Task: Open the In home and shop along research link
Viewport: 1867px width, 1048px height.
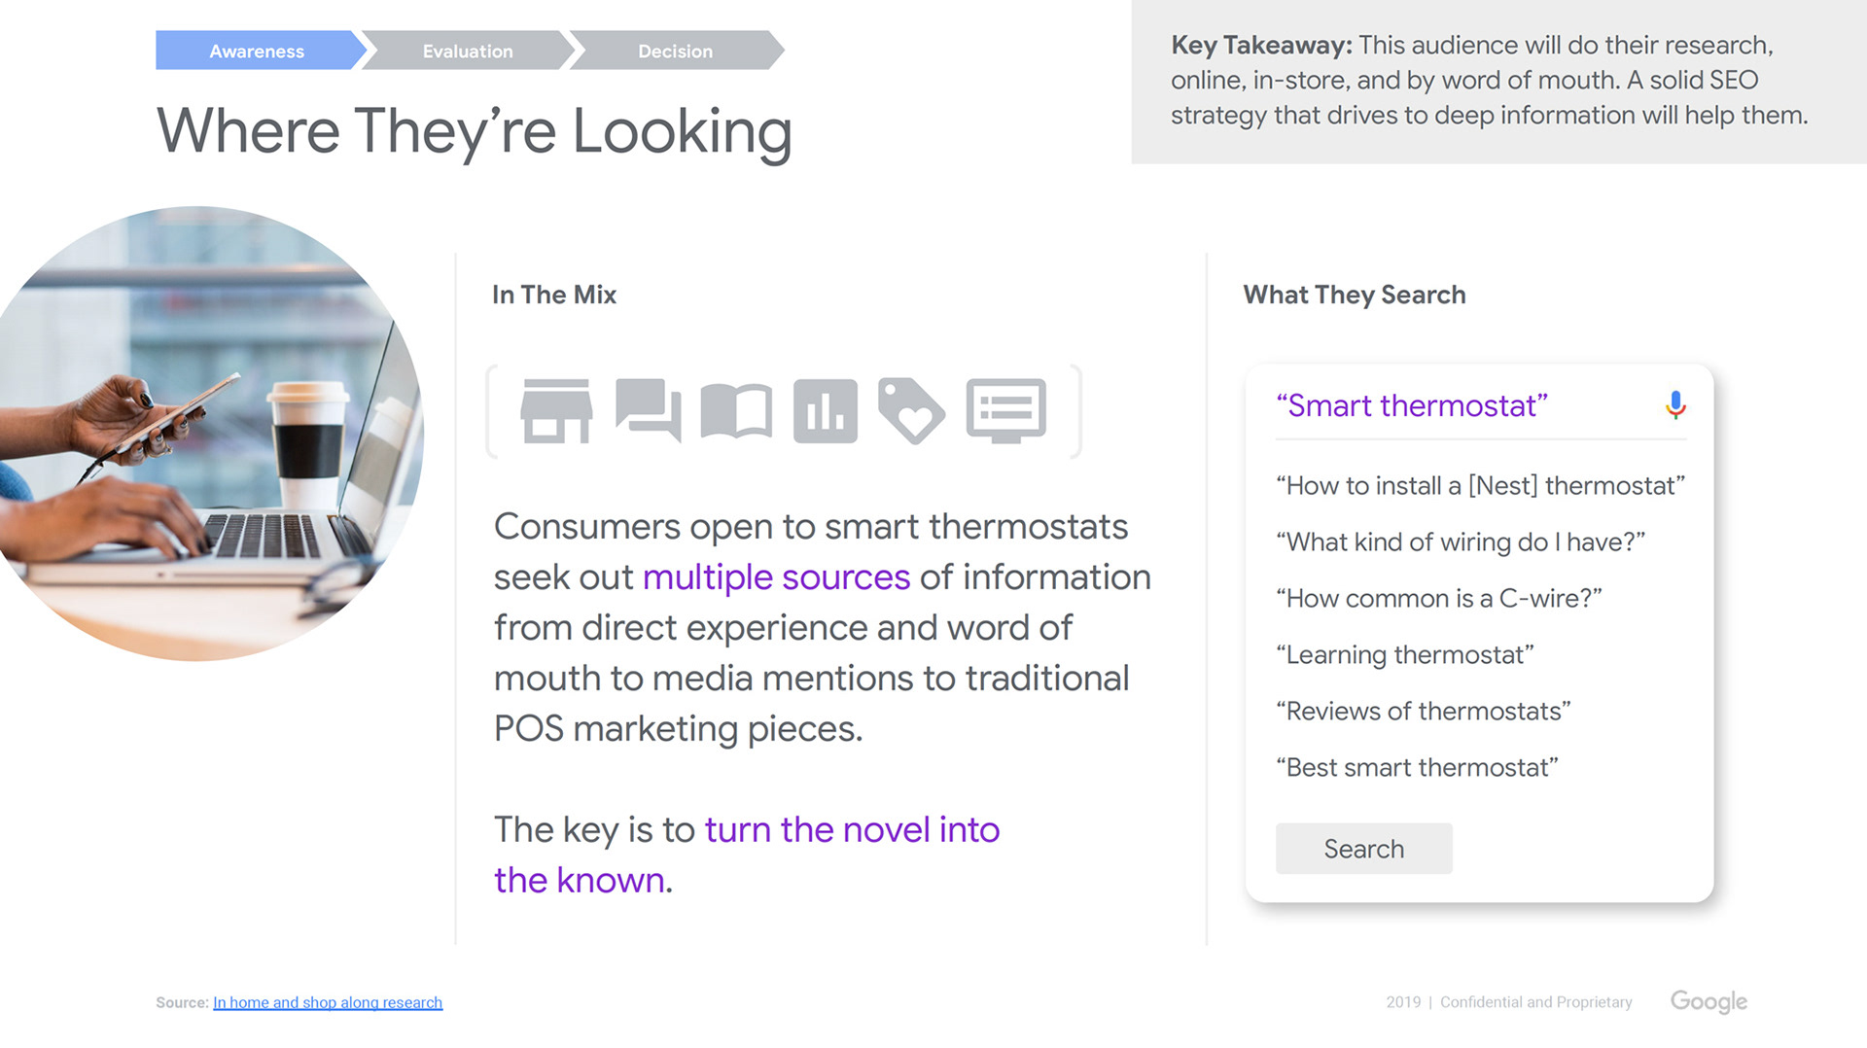Action: [328, 1002]
